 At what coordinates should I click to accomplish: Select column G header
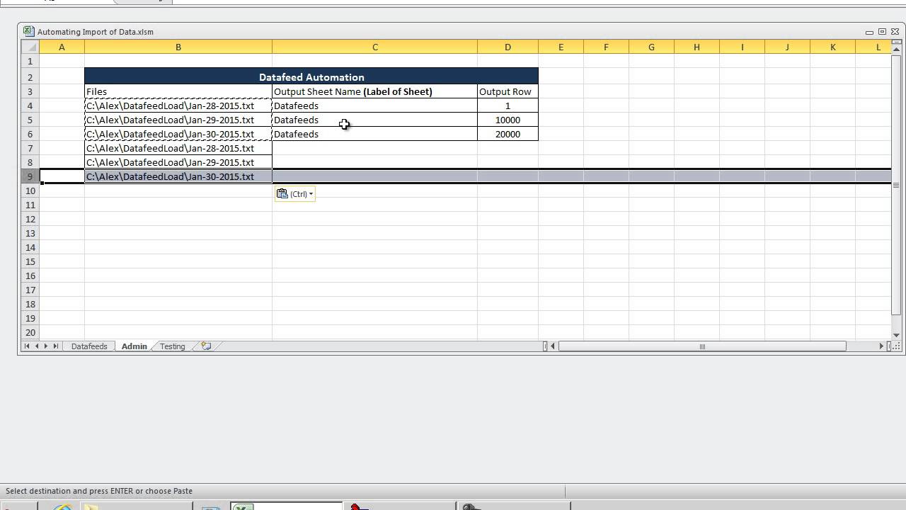pos(651,47)
